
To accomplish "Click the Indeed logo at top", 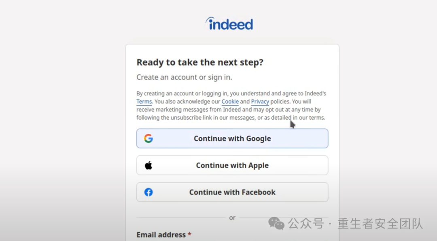I will (x=229, y=23).
